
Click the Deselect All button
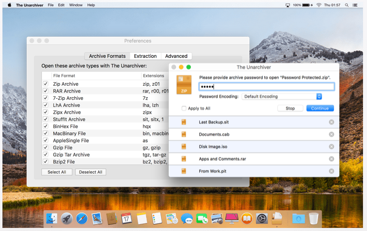click(x=90, y=172)
